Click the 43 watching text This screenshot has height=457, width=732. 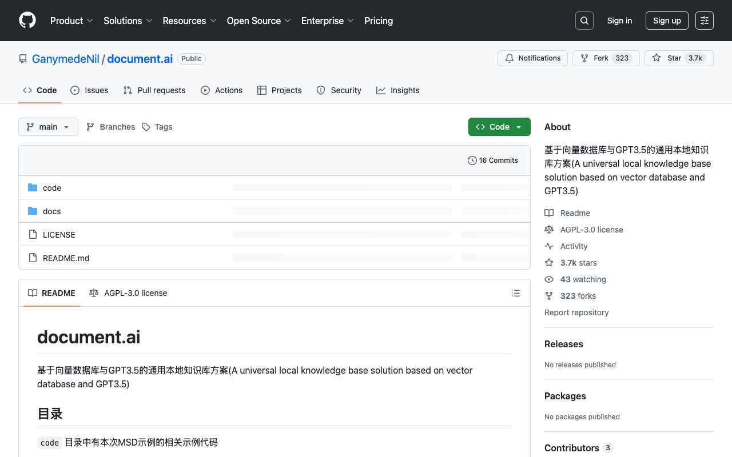tap(583, 279)
